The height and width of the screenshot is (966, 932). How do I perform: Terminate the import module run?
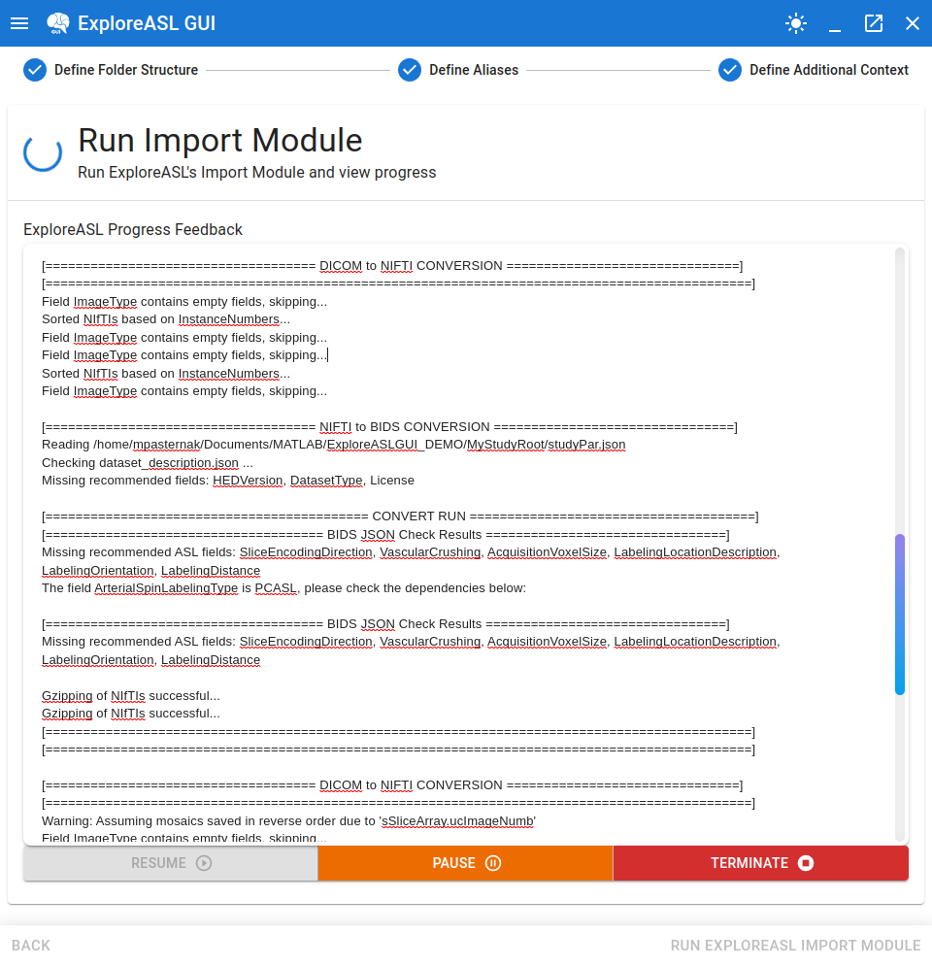(x=761, y=862)
